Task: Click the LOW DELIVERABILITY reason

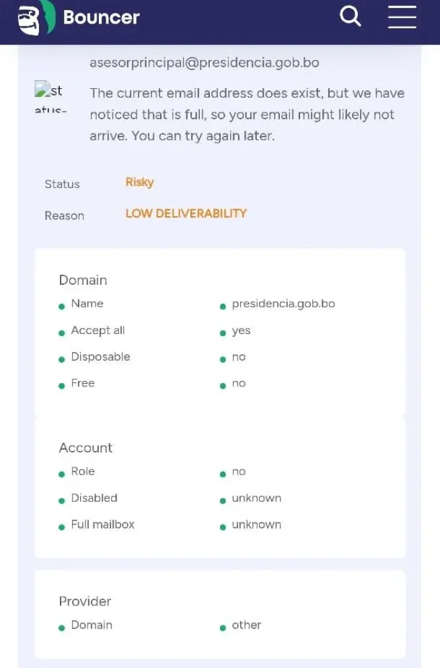Action: coord(186,213)
